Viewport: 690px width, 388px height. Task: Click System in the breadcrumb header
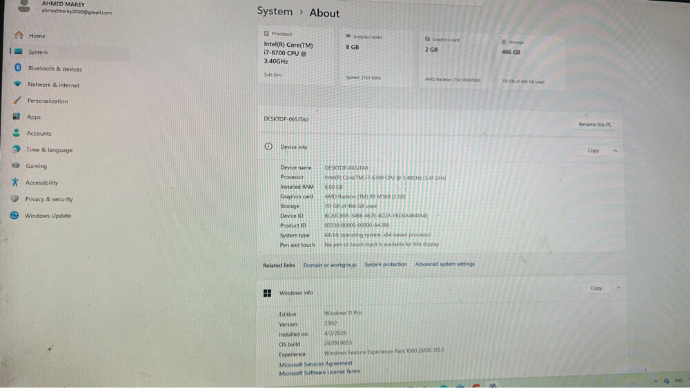[x=275, y=12]
